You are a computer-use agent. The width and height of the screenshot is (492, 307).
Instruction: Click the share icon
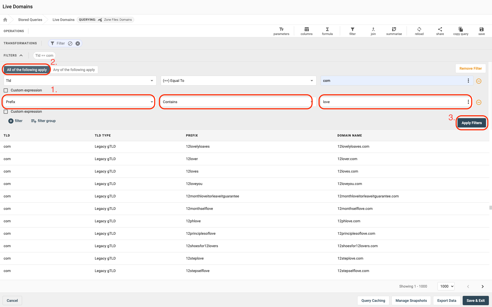tap(440, 31)
